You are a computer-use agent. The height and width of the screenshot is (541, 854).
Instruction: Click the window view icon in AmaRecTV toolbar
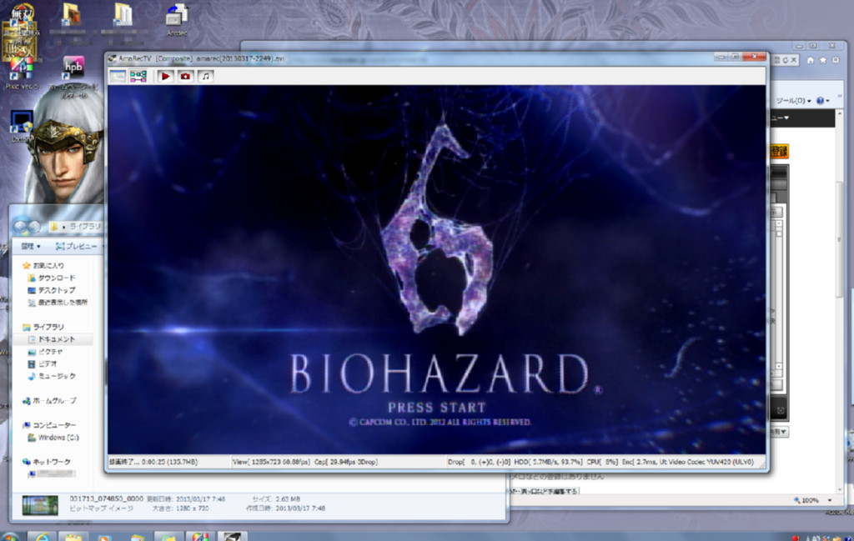point(118,76)
